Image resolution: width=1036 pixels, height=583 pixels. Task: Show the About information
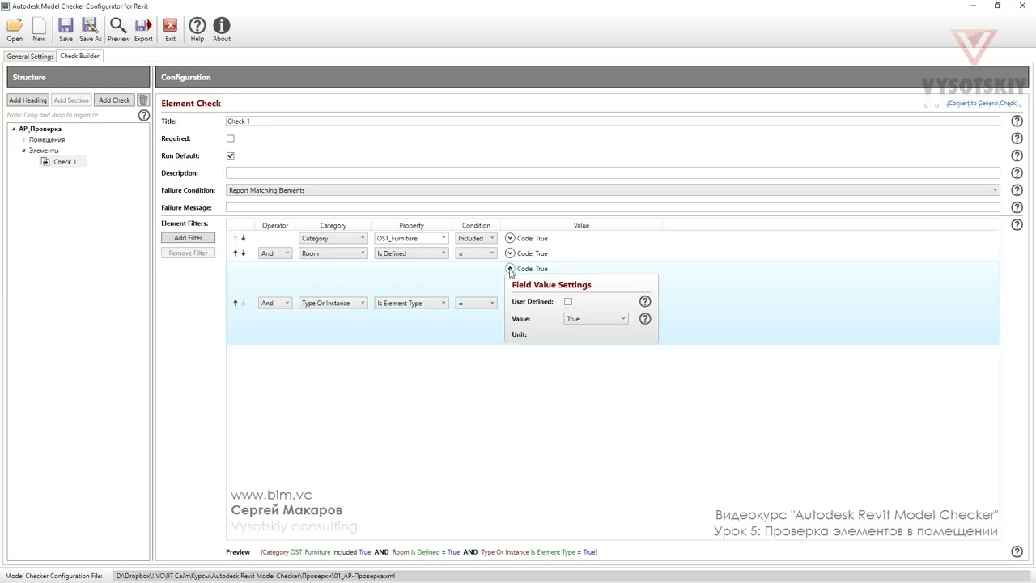(x=222, y=30)
